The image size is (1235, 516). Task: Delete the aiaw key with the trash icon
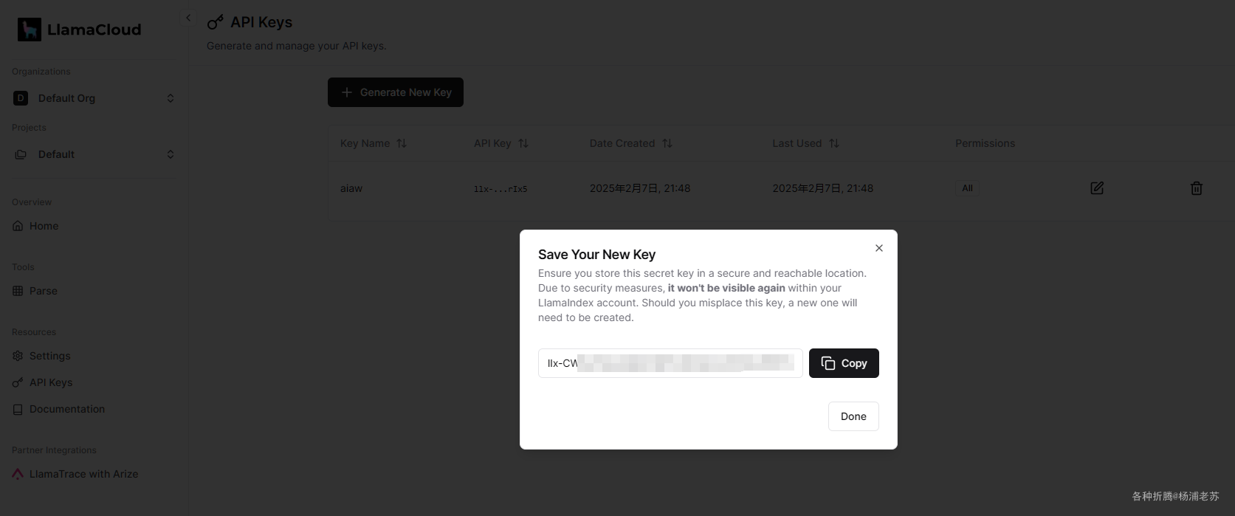pos(1197,188)
